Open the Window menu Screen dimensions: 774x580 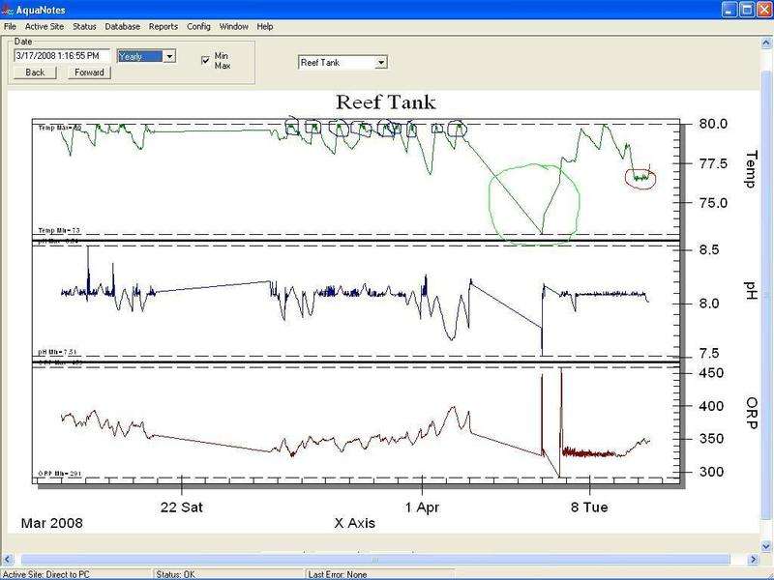click(x=233, y=26)
